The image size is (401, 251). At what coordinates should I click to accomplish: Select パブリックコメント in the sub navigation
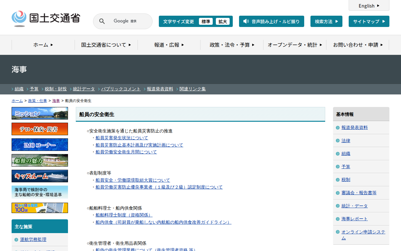pos(121,89)
